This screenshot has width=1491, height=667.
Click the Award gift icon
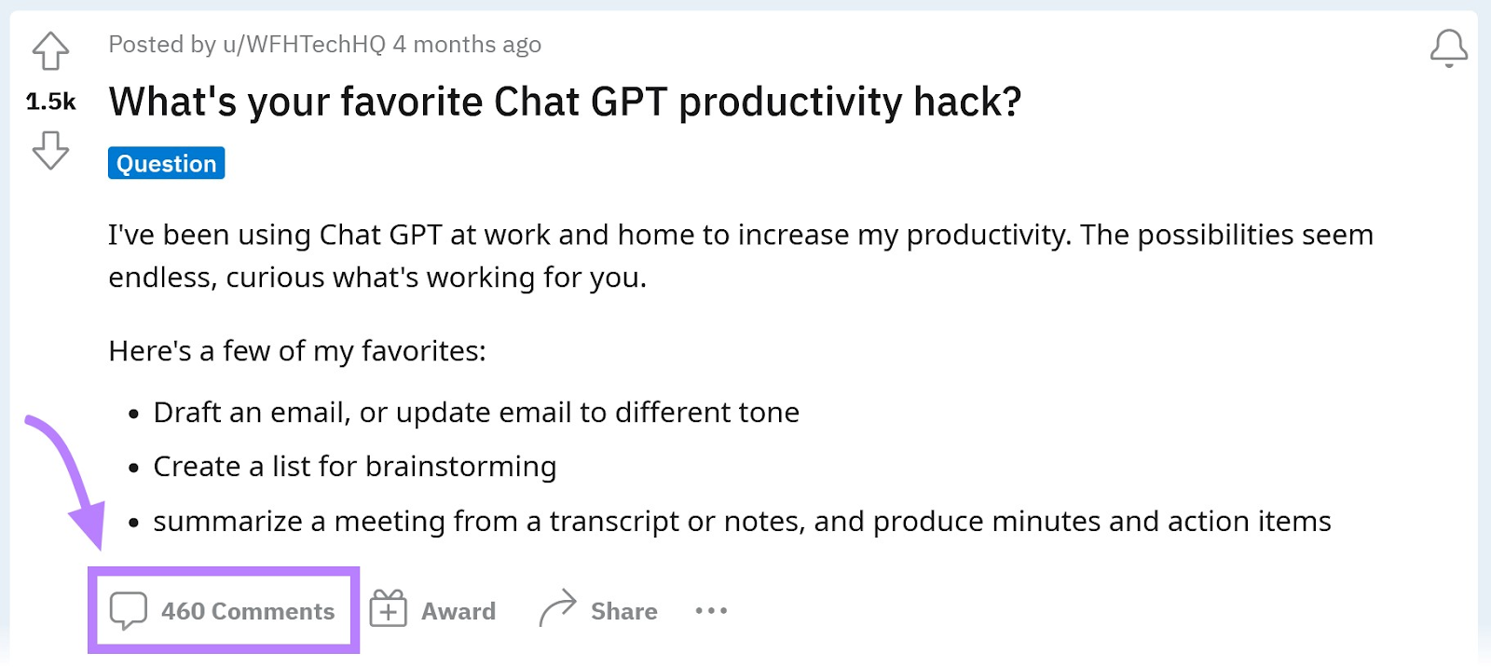click(x=388, y=610)
